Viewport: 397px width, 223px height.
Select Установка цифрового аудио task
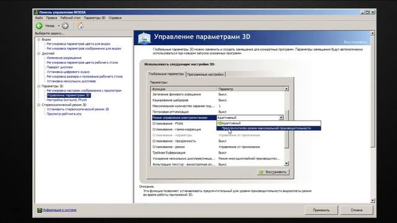point(68,72)
